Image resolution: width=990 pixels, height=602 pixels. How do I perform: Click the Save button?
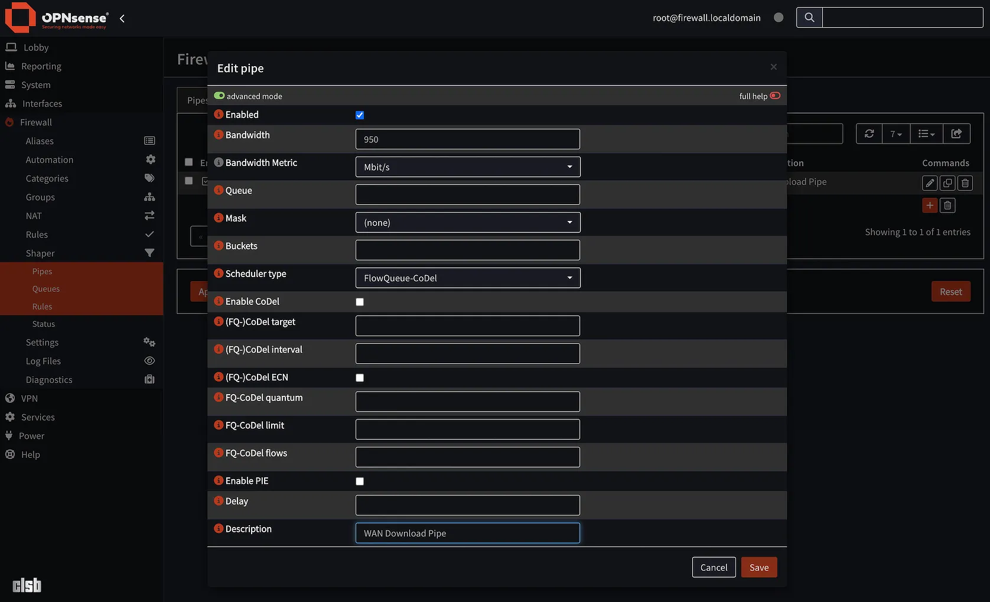[x=759, y=567]
